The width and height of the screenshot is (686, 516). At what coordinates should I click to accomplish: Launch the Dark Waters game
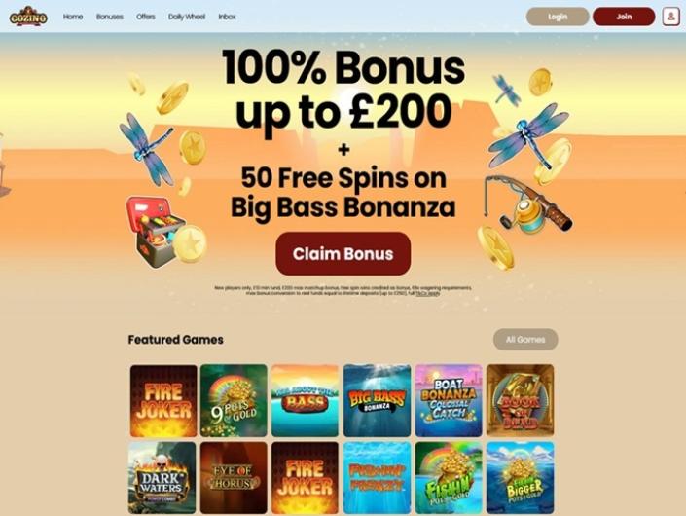162,477
